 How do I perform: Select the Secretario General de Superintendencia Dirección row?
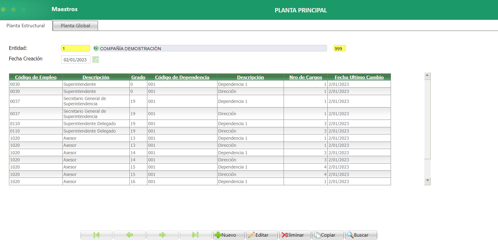pyautogui.click(x=200, y=114)
